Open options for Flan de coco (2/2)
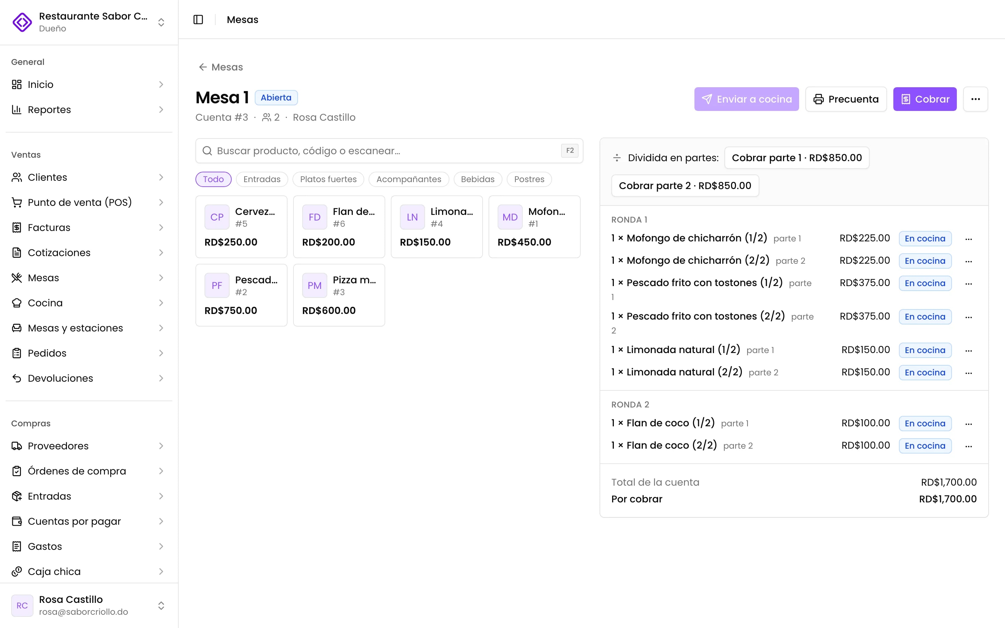The height and width of the screenshot is (628, 1005). (969, 446)
